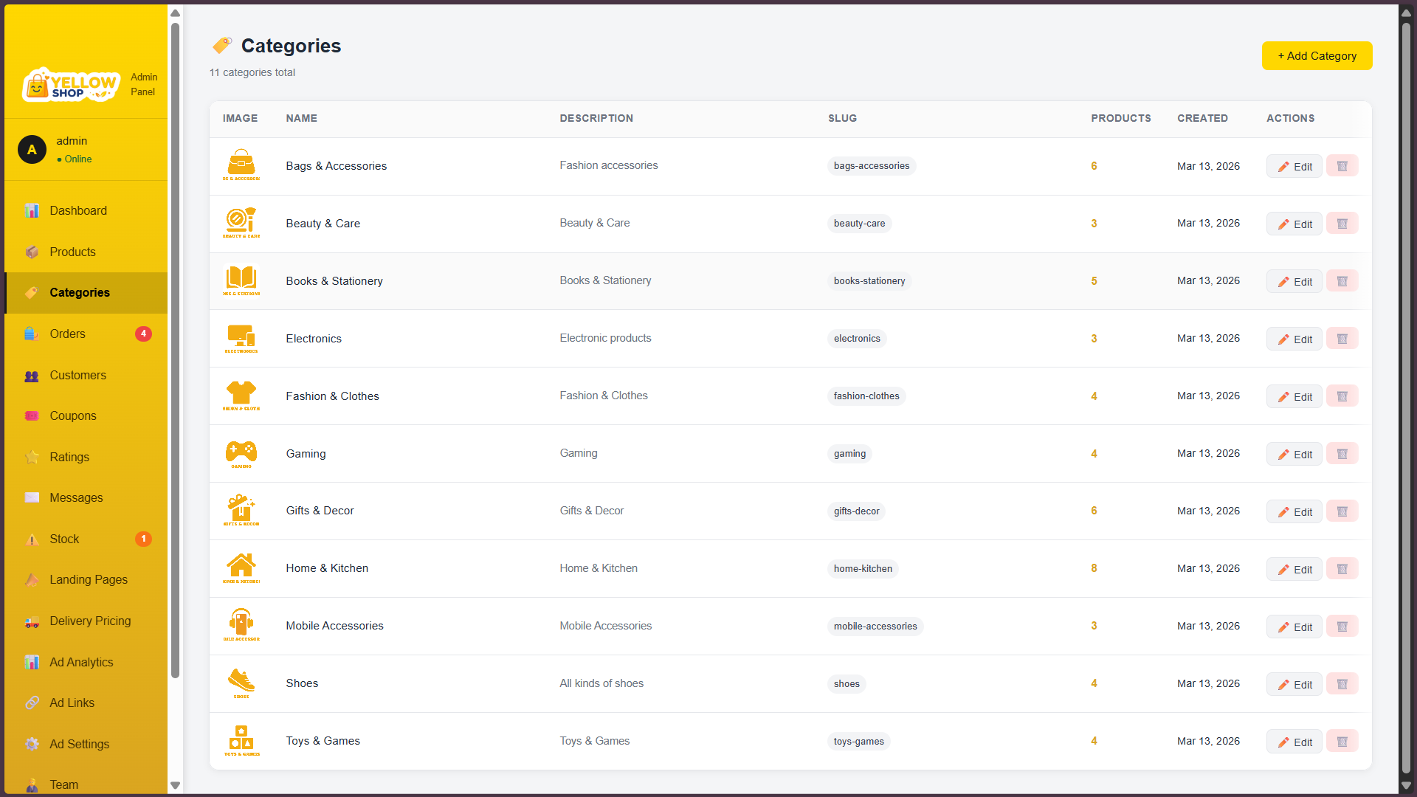Screen dimensions: 1417x797
Task: Click the Messages envelope icon
Action: click(x=32, y=498)
